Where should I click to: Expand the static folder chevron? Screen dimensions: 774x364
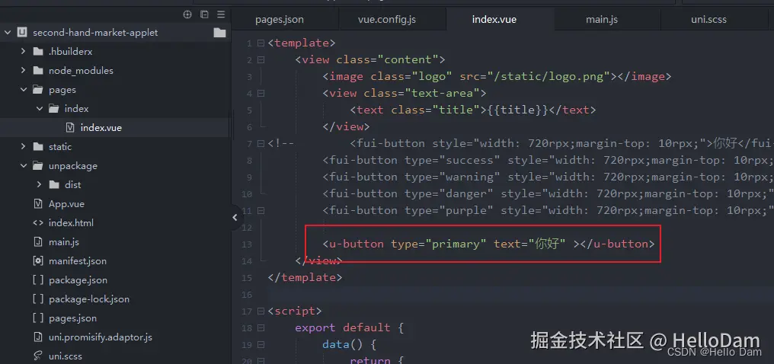(23, 146)
